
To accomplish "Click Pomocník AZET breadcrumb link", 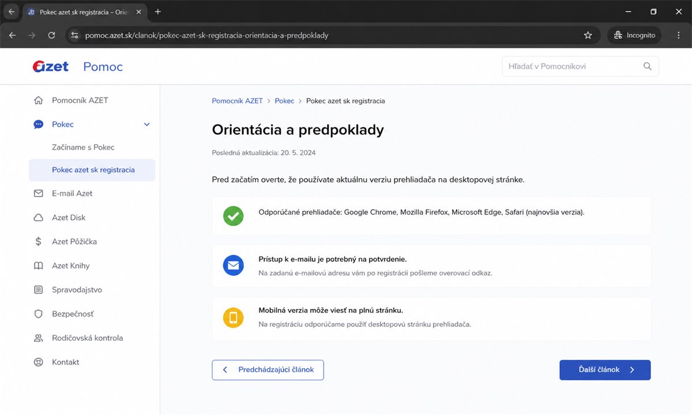I will (237, 101).
